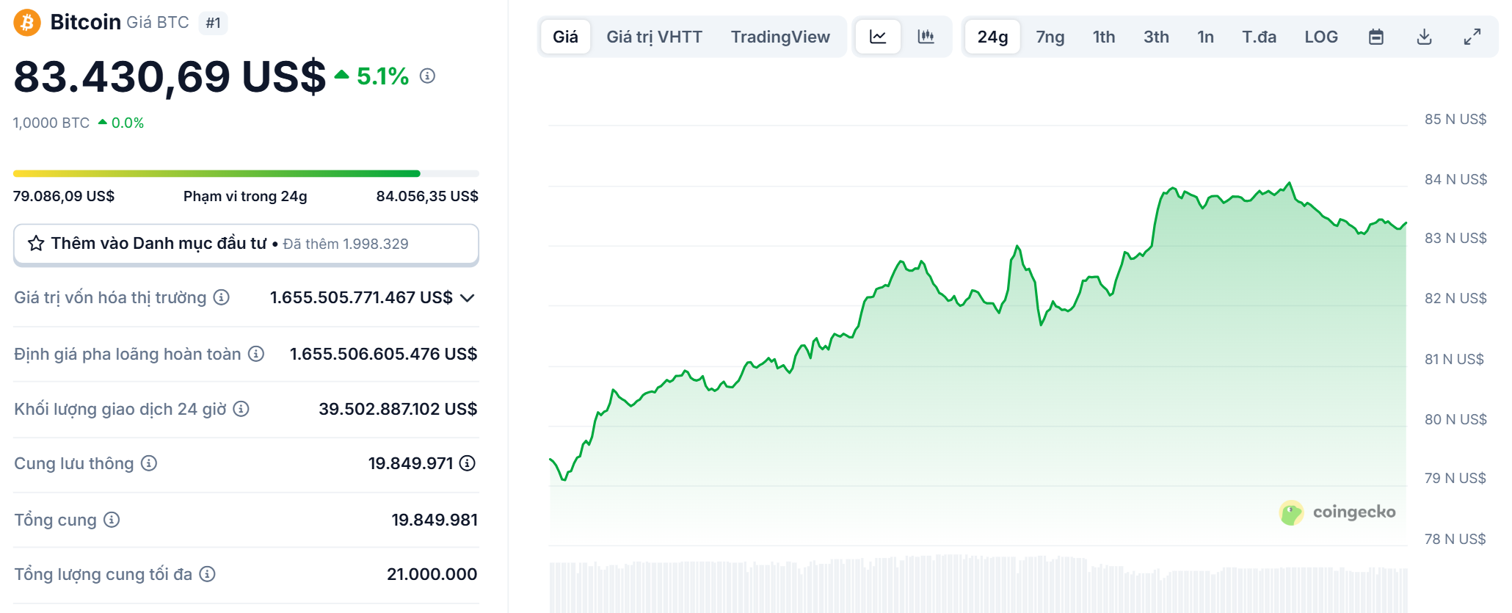
Task: Switch to the TradingView tab
Action: pos(780,37)
